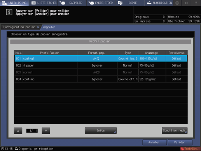Viewport: 201px width, 151px height.
Task: Open the UNITE PRINC. main unit tab
Action: pos(14,3)
